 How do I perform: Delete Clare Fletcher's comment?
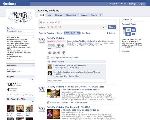pos(71,68)
